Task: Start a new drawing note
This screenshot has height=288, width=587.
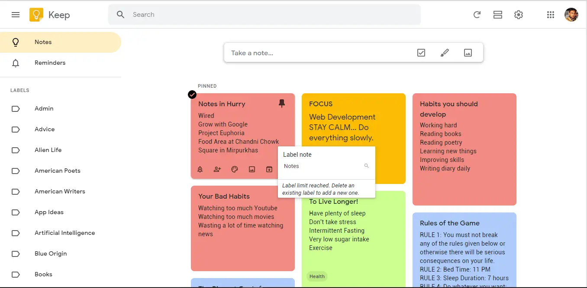Action: pos(444,52)
